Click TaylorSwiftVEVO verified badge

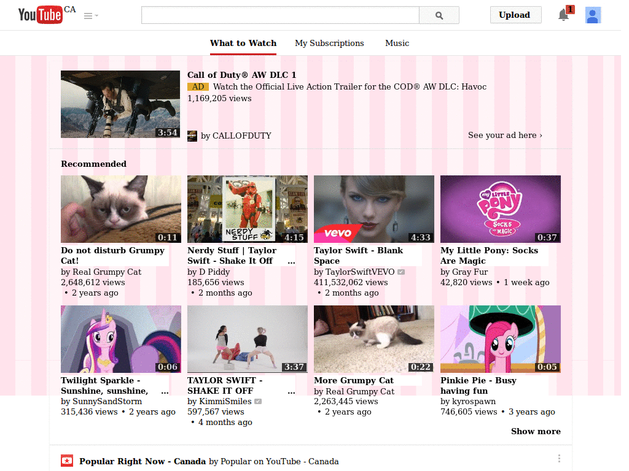point(401,272)
